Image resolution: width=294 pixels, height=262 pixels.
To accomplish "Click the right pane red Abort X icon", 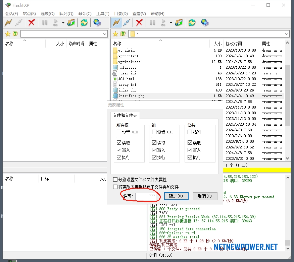I will pyautogui.click(x=139, y=23).
